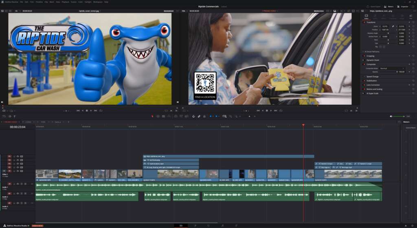This screenshot has width=417, height=228.
Task: Toggle the Cropping section enable dot
Action: tap(364, 56)
